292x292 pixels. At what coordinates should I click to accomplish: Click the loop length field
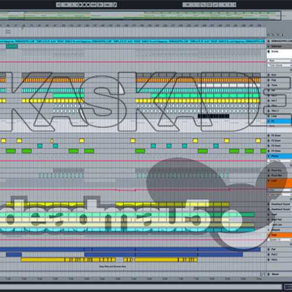tap(228, 5)
